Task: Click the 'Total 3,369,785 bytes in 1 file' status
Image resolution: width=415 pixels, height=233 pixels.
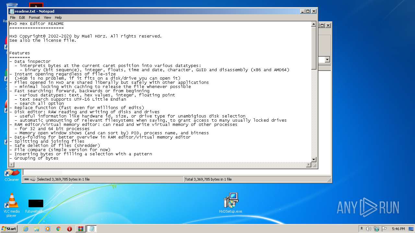Action: click(208, 179)
